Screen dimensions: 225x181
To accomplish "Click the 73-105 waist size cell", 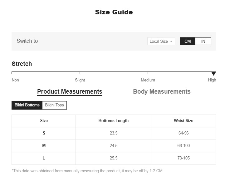I will [183, 158].
